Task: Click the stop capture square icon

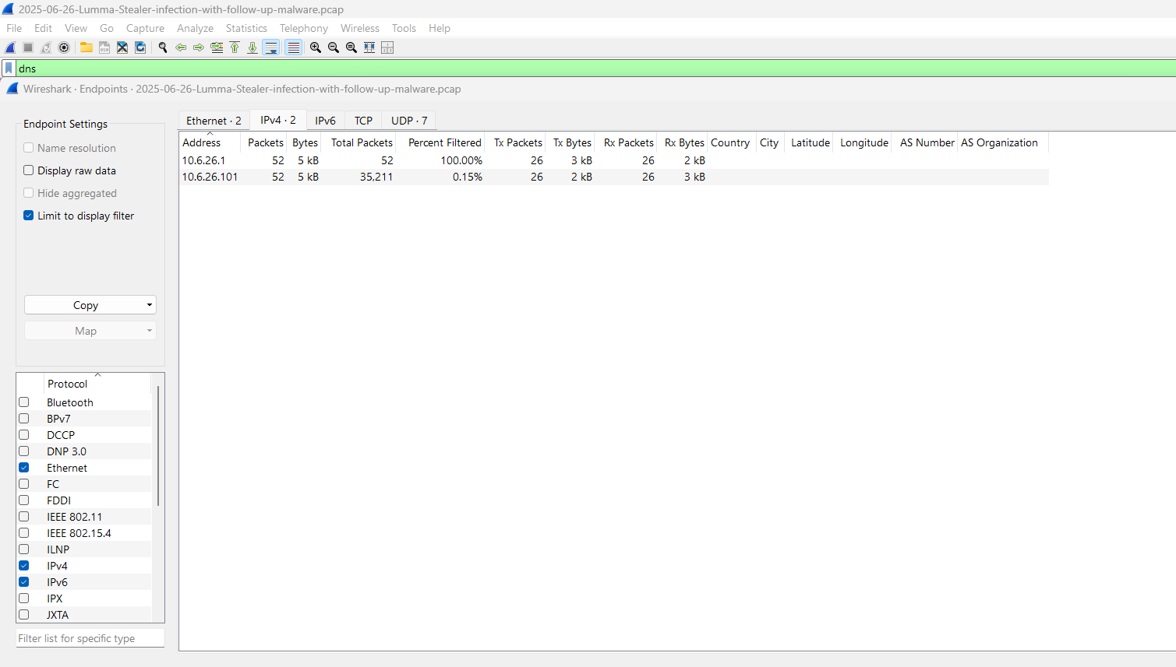Action: pyautogui.click(x=28, y=47)
